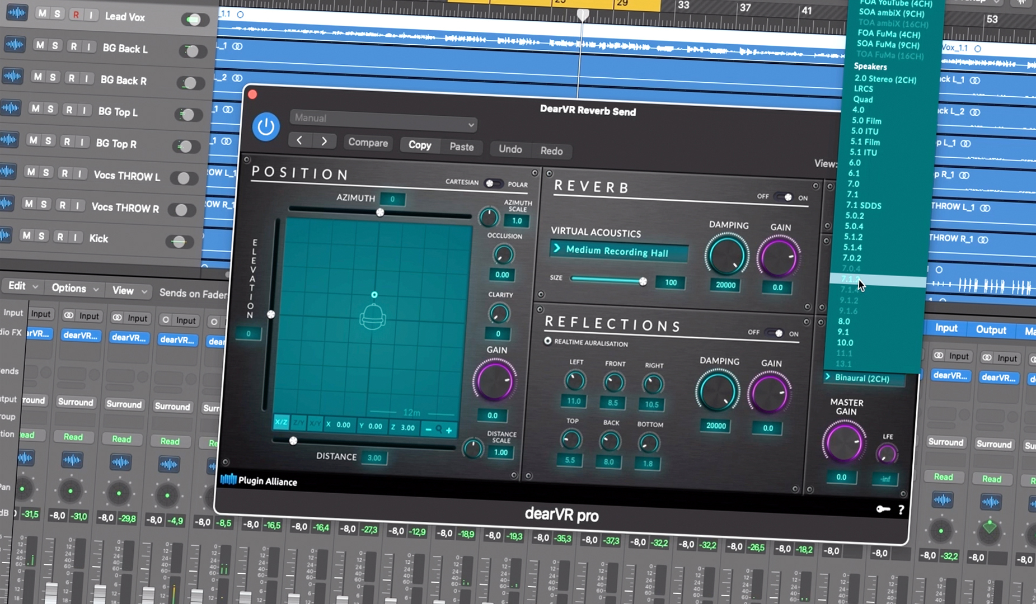Click the reverb Size slider handle
1036x604 pixels.
[643, 281]
